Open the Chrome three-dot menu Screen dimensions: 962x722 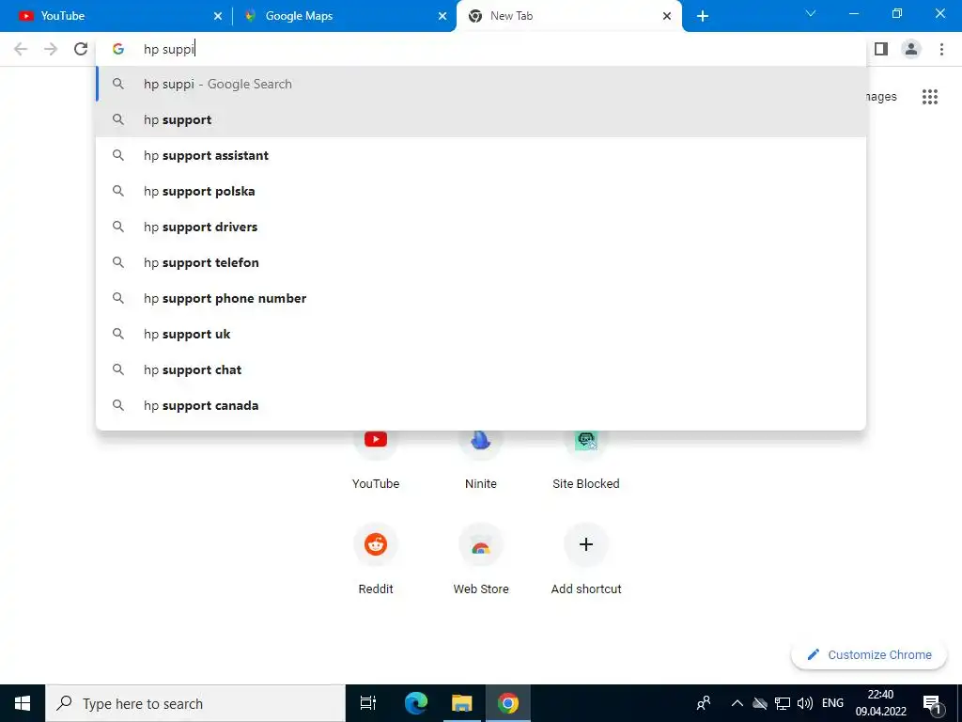click(x=941, y=49)
